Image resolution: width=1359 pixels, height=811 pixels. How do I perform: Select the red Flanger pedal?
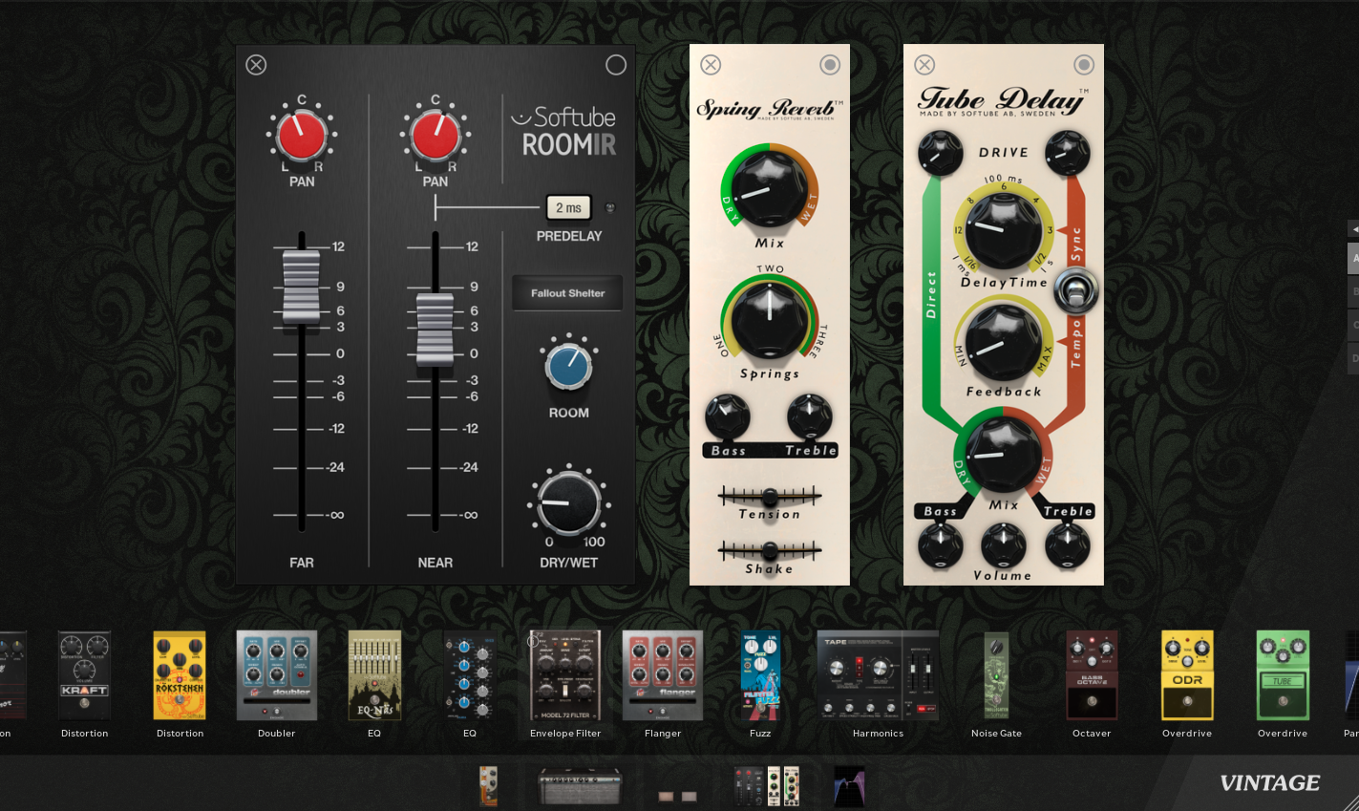[663, 675]
